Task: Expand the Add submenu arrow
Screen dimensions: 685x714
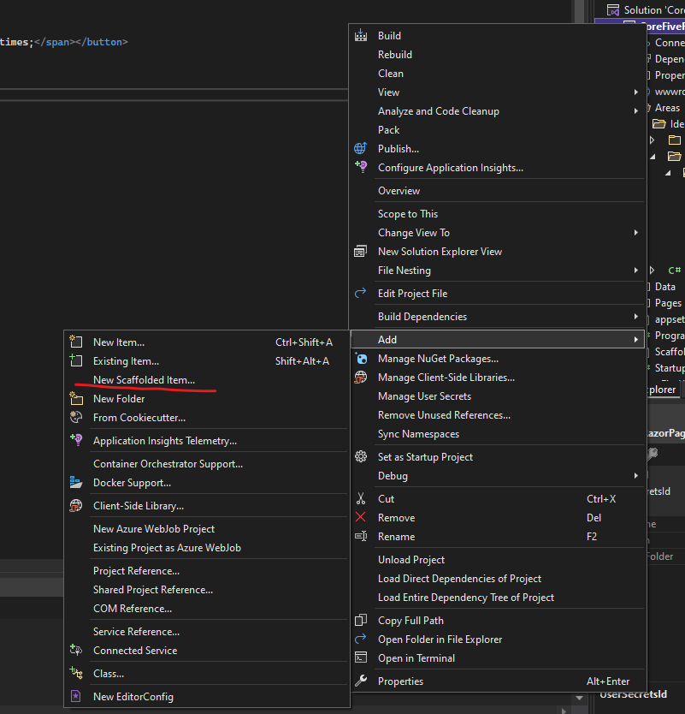Action: (x=636, y=339)
